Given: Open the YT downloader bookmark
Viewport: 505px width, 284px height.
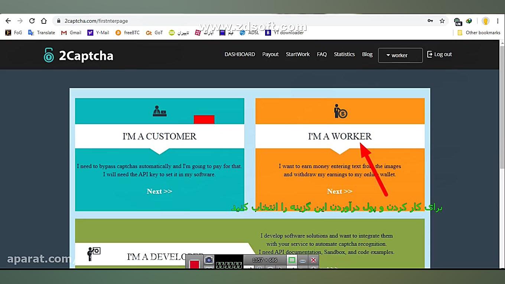Looking at the screenshot, I should (284, 33).
